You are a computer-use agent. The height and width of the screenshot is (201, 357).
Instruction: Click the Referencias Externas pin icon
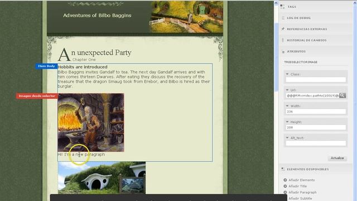tap(283, 29)
